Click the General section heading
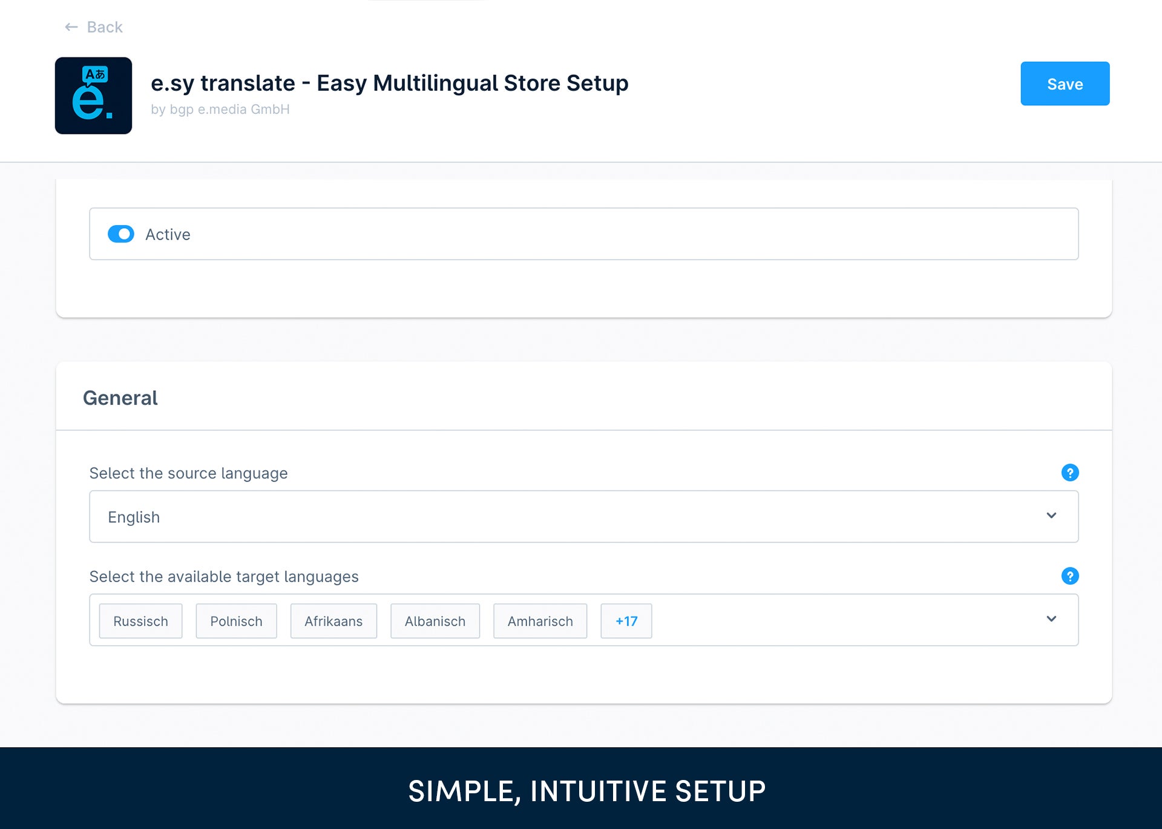The width and height of the screenshot is (1162, 829). click(120, 398)
